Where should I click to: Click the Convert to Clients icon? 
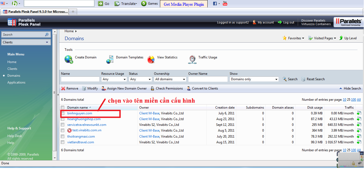click(x=189, y=88)
